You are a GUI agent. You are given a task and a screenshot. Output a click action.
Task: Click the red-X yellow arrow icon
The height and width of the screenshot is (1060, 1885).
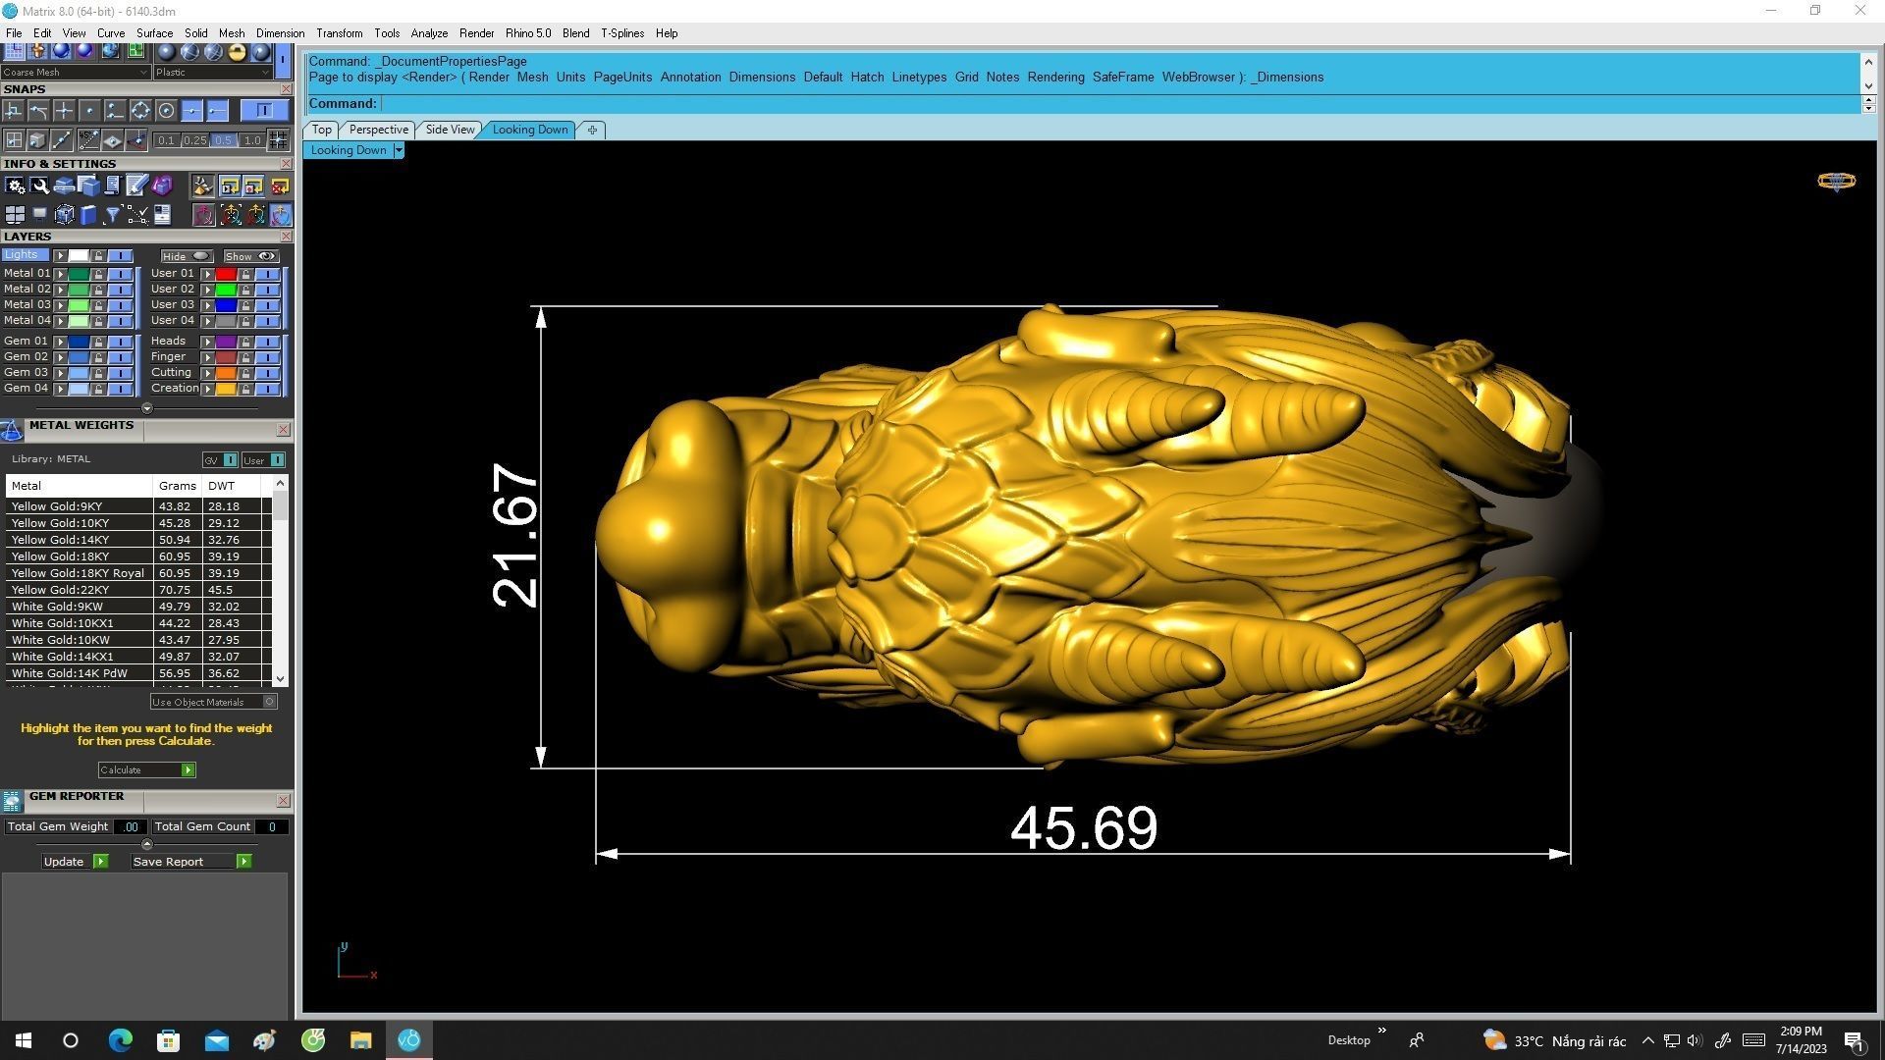(x=280, y=185)
